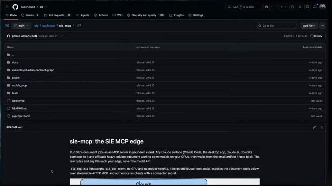Click github-actions[bot] author link
The width and height of the screenshot is (332, 186).
tap(24, 36)
